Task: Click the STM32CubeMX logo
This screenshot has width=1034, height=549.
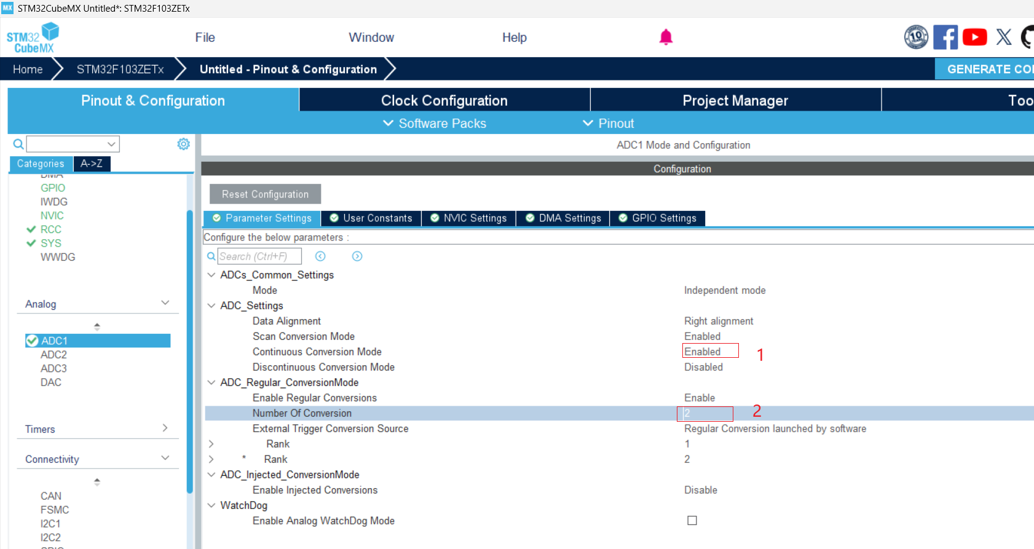Action: [33, 38]
